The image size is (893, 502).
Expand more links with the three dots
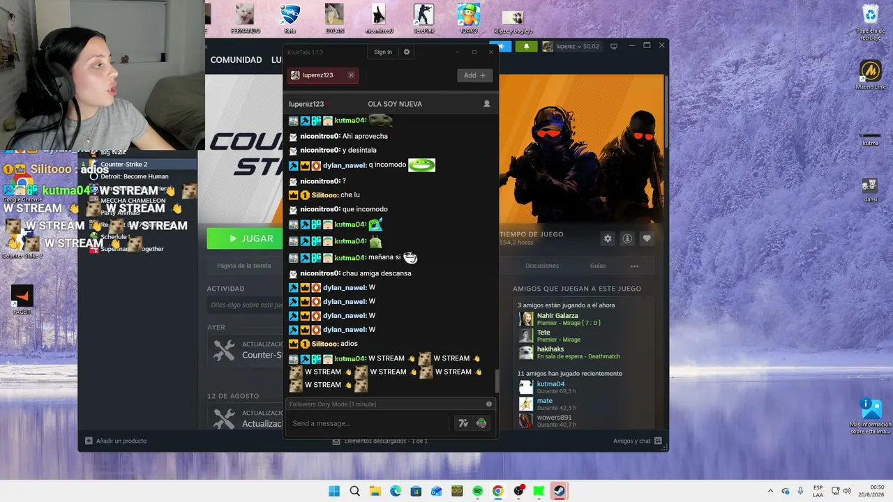point(634,266)
